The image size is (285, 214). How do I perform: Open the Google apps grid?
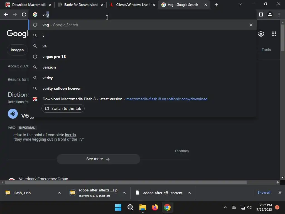(x=274, y=34)
